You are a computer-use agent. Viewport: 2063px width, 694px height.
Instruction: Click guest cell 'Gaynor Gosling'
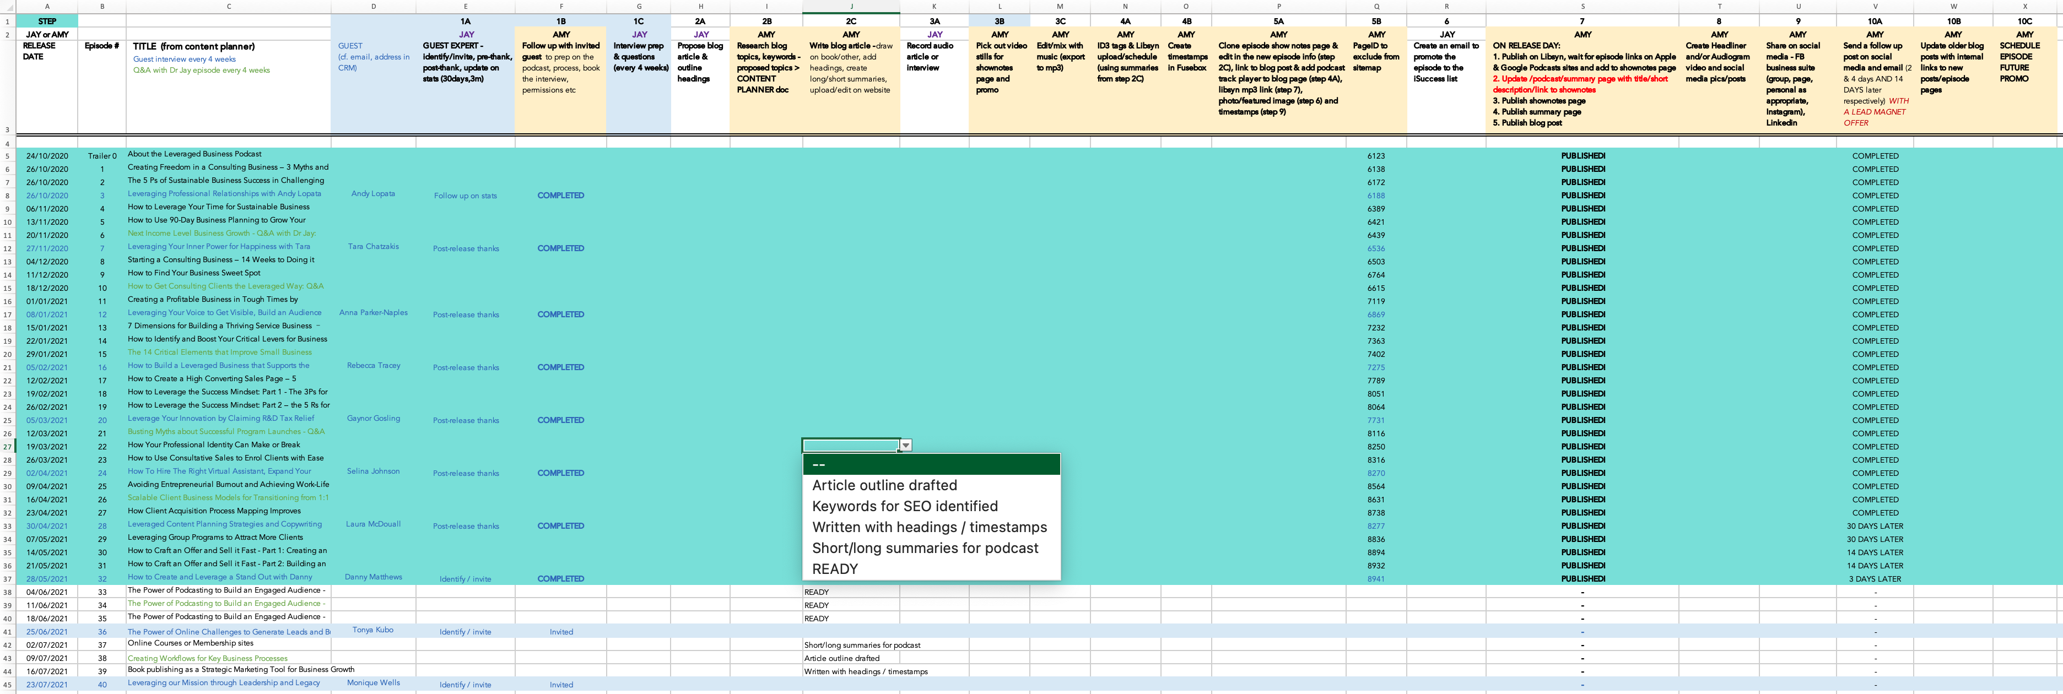coord(373,419)
